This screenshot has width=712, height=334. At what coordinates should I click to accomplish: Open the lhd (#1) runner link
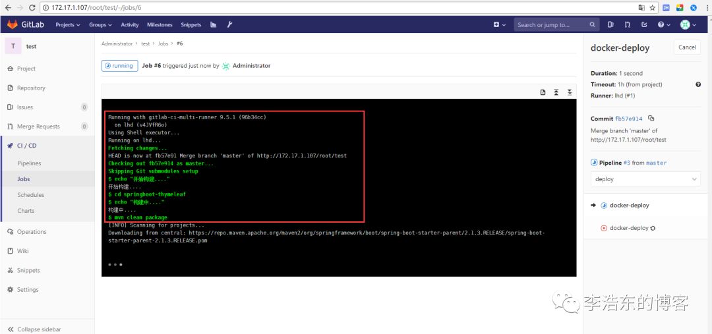pos(625,96)
